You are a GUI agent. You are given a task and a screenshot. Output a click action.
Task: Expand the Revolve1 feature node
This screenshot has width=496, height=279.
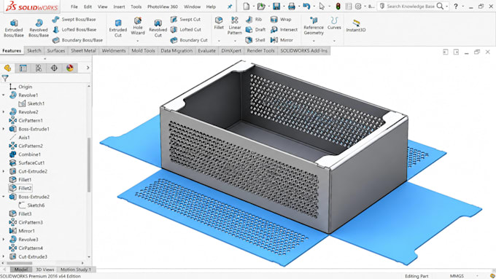pos(4,95)
